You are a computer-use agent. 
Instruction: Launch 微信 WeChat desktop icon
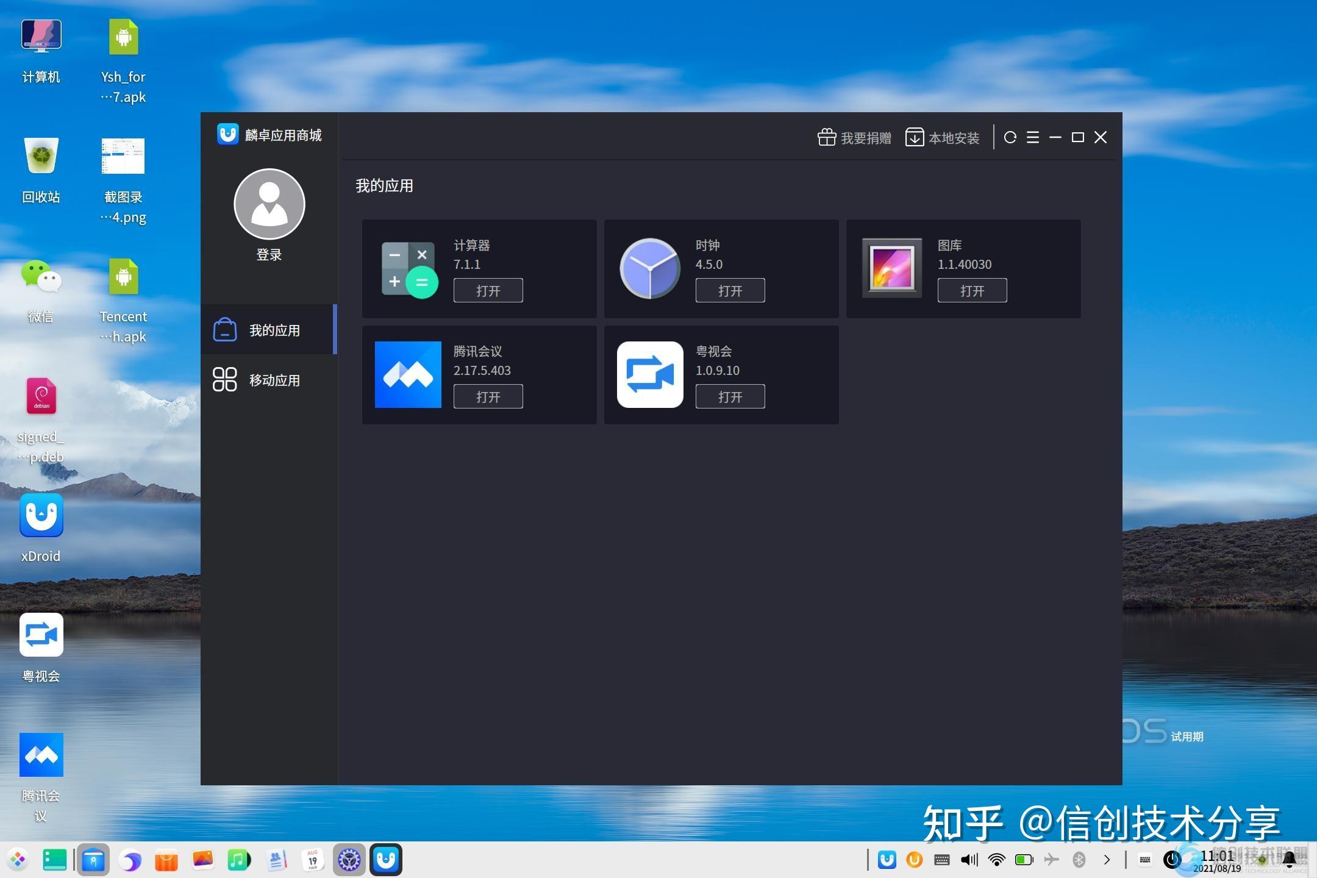coord(40,279)
